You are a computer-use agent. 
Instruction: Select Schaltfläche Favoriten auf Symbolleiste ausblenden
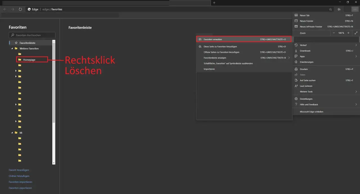(244, 63)
